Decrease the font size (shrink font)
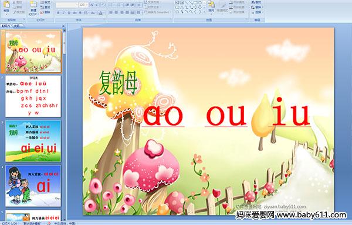The width and height of the screenshot is (352, 225). [x=97, y=5]
